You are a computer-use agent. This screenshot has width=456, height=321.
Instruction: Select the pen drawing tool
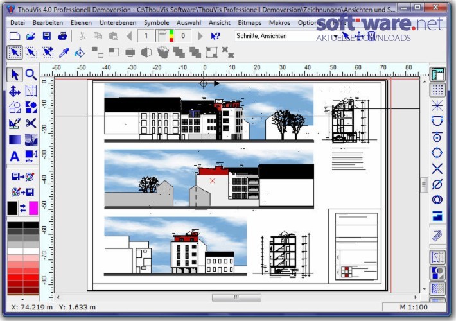pyautogui.click(x=15, y=123)
